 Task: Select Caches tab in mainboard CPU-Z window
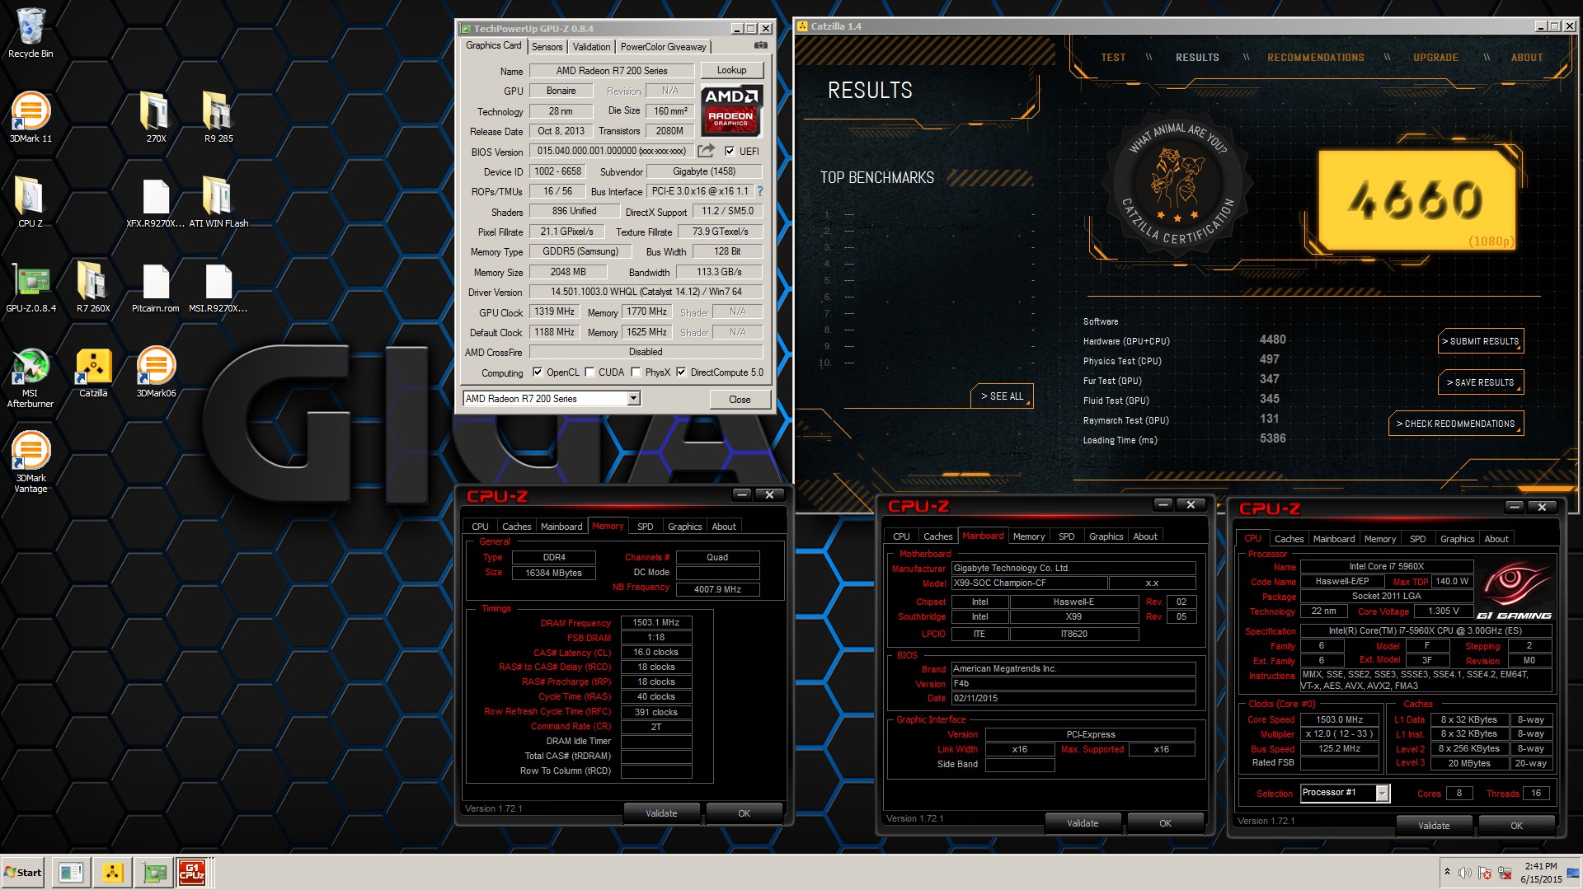937,536
